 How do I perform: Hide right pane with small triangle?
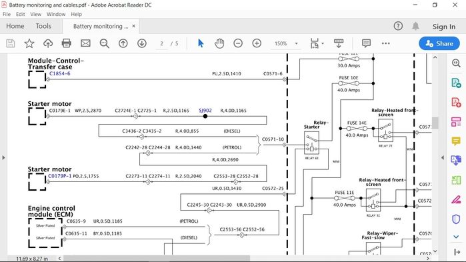pos(443,158)
